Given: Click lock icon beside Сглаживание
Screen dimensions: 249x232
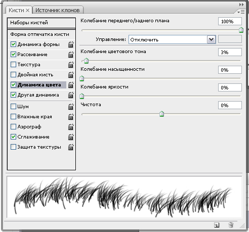Looking at the screenshot, I should click(71, 137).
